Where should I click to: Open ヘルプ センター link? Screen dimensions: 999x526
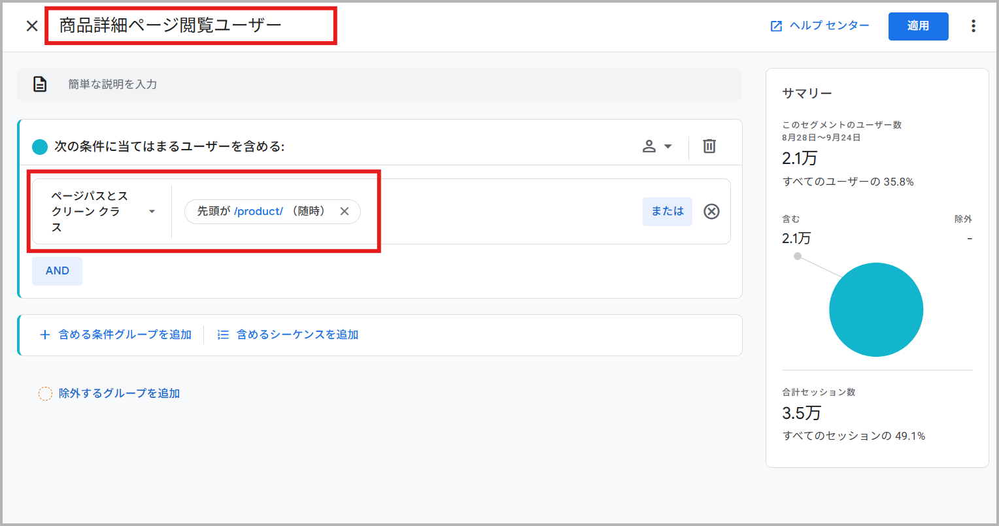pyautogui.click(x=820, y=26)
